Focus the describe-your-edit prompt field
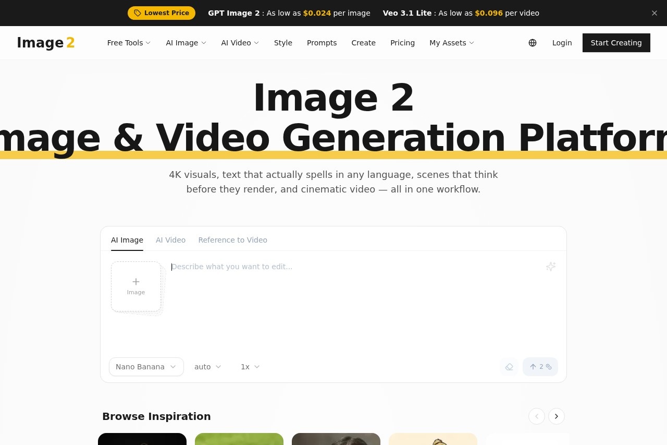 click(354, 303)
